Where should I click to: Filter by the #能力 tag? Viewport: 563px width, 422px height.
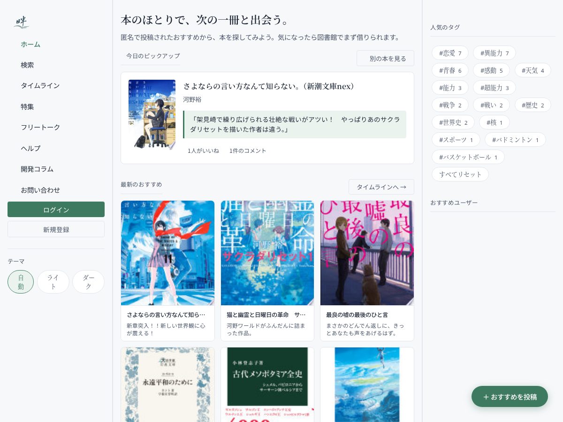point(450,88)
